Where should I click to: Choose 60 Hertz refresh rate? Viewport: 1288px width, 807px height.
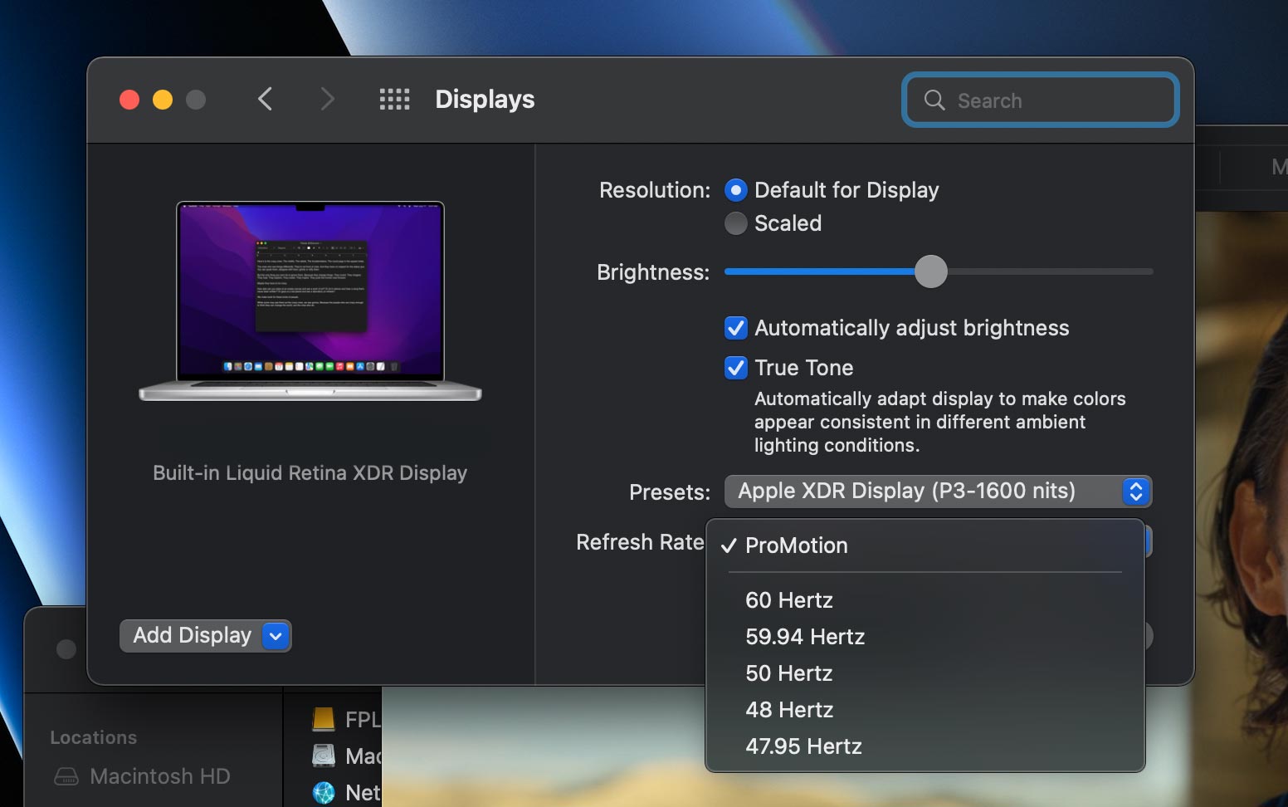point(925,600)
